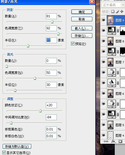This screenshot has width=125, height=155.
Task: Select 图层 7 thumbnail
Action: [111, 62]
